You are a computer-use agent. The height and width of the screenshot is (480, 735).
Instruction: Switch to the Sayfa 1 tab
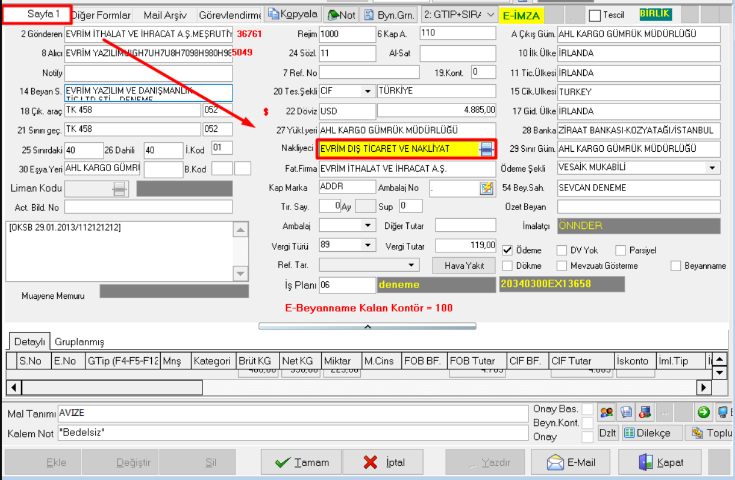(37, 15)
